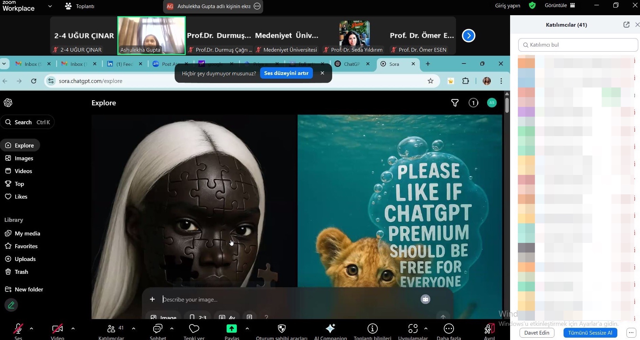Open My media library
The image size is (640, 340).
(x=22, y=234)
